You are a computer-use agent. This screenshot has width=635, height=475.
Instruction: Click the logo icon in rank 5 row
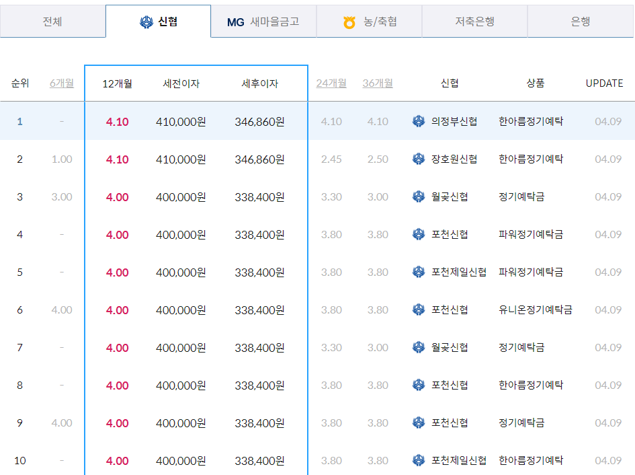419,272
